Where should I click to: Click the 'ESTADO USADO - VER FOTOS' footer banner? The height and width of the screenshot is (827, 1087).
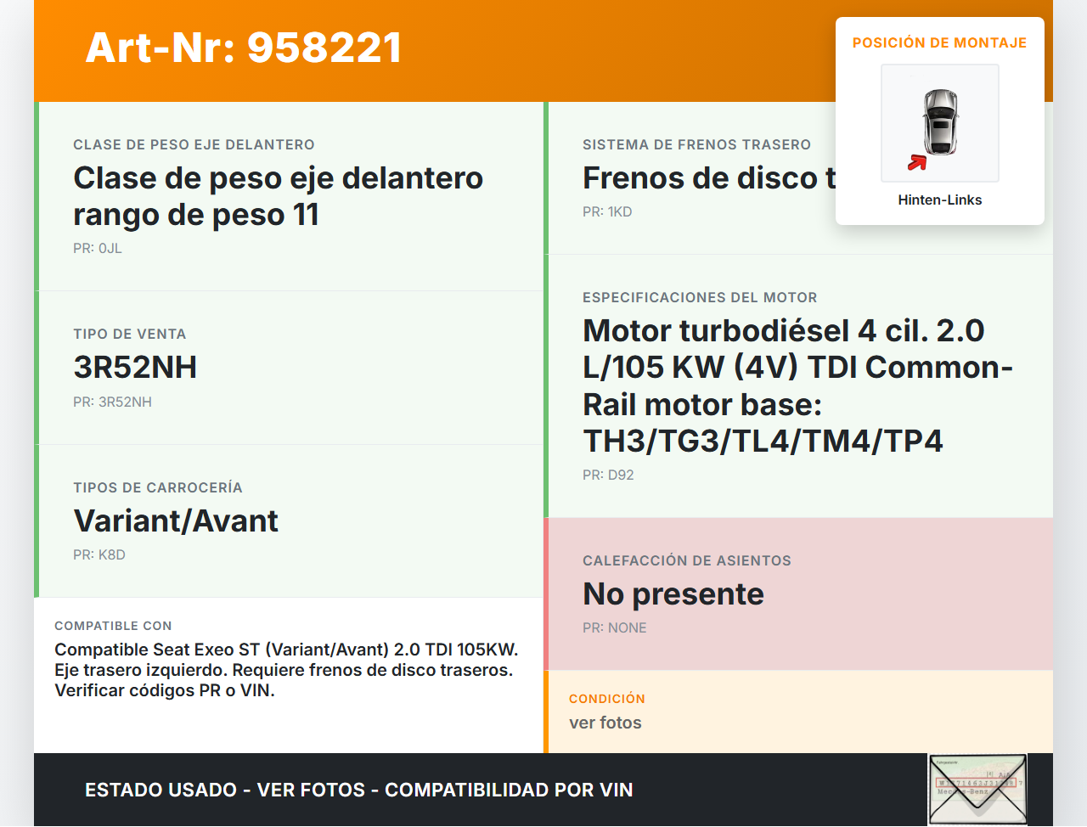(x=359, y=790)
